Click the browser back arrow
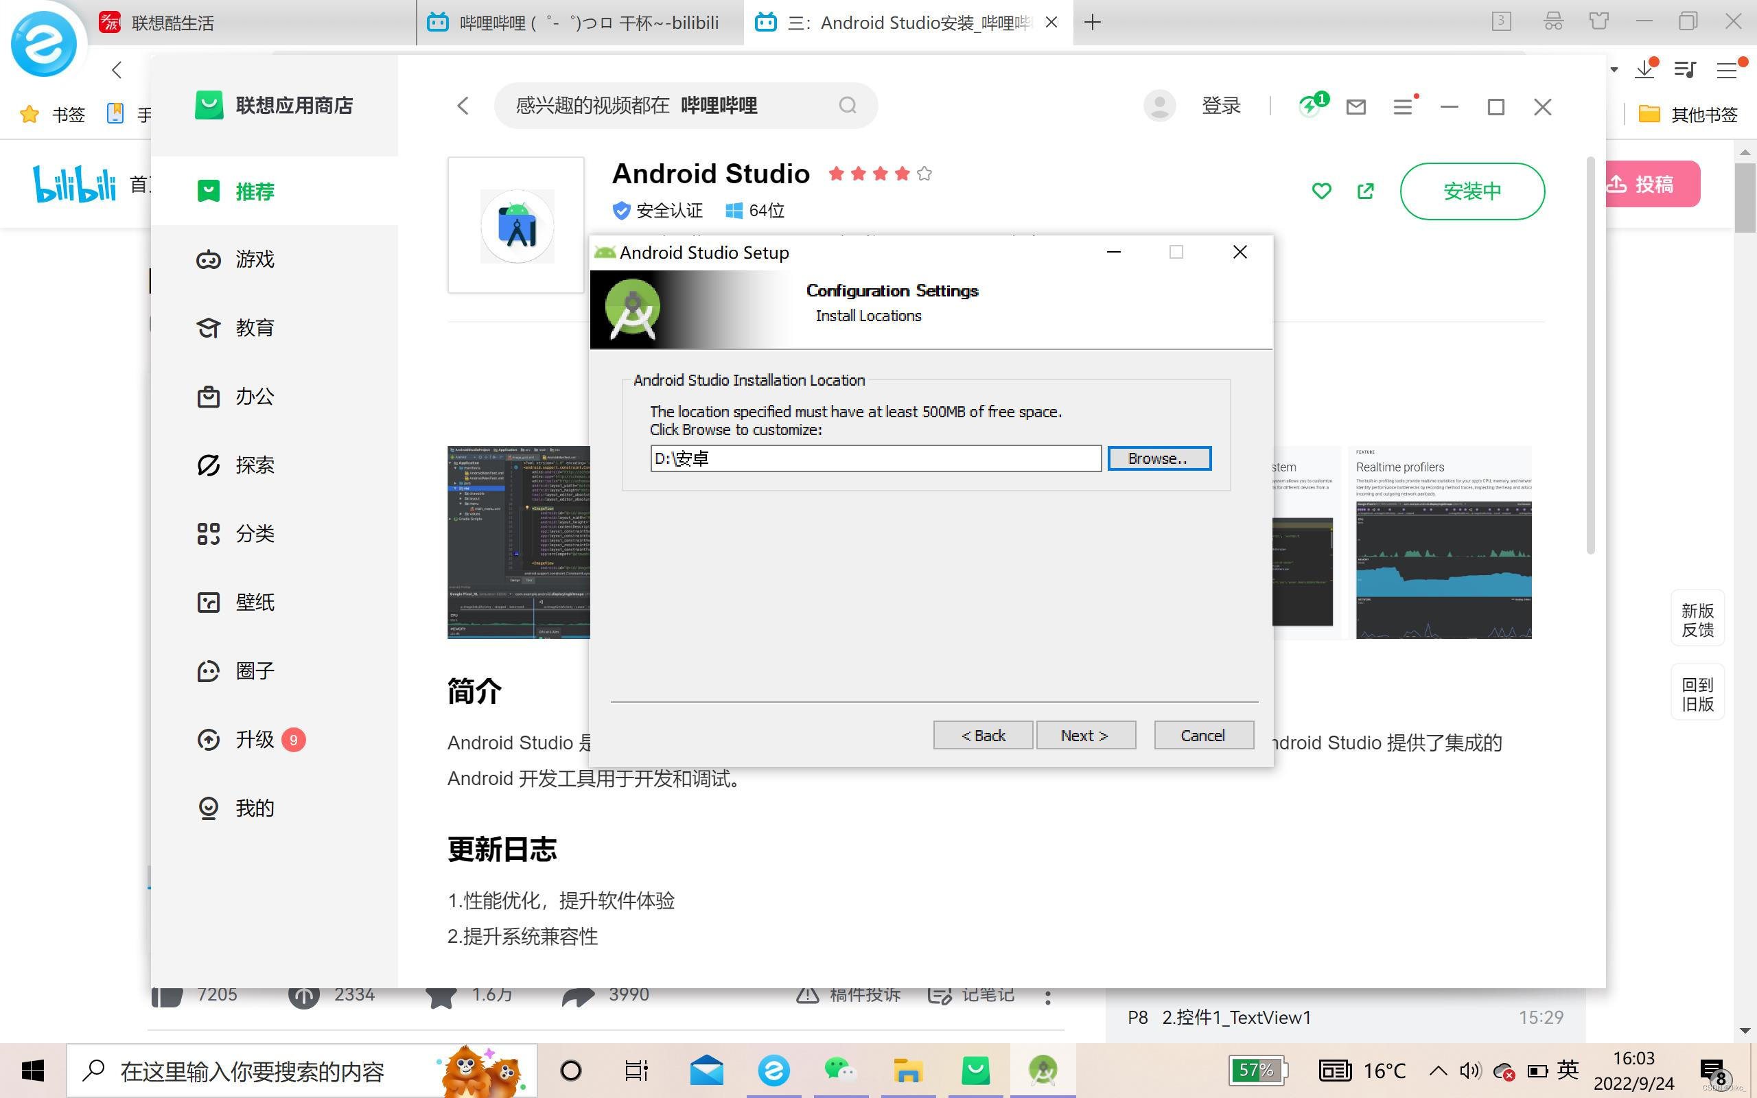Screen dimensions: 1757x1098 pyautogui.click(x=117, y=70)
